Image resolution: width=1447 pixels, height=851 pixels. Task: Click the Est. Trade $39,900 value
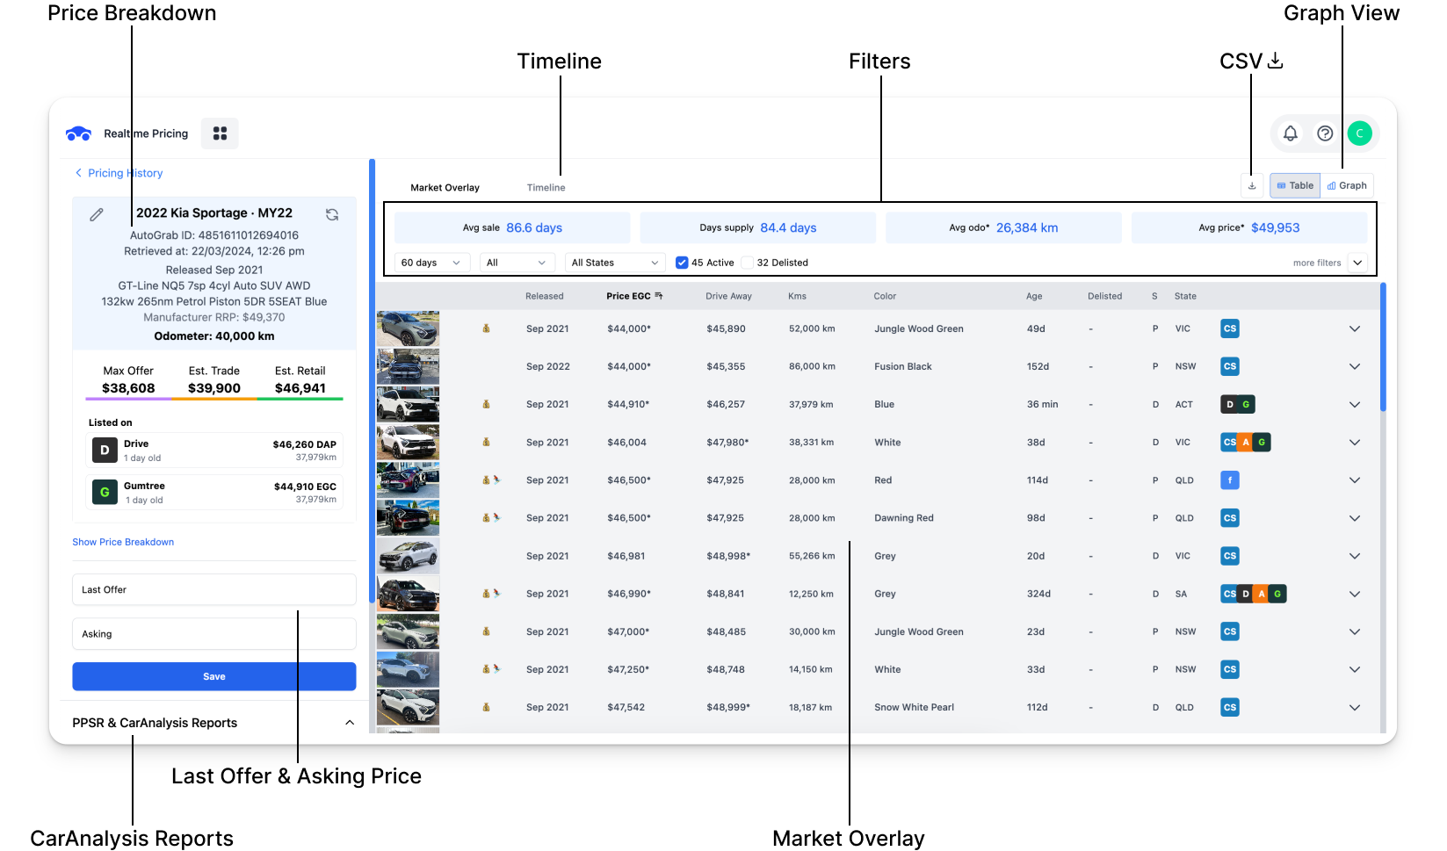click(214, 388)
